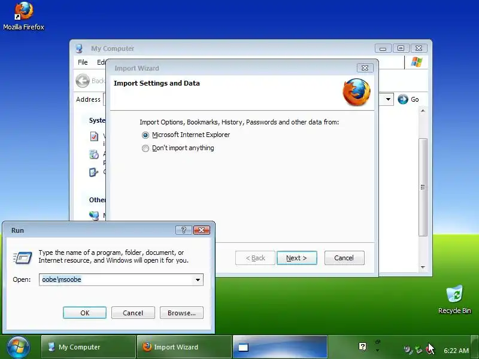The width and height of the screenshot is (479, 359).
Task: Click the My Computer scrollbar up arrow
Action: coord(423,111)
